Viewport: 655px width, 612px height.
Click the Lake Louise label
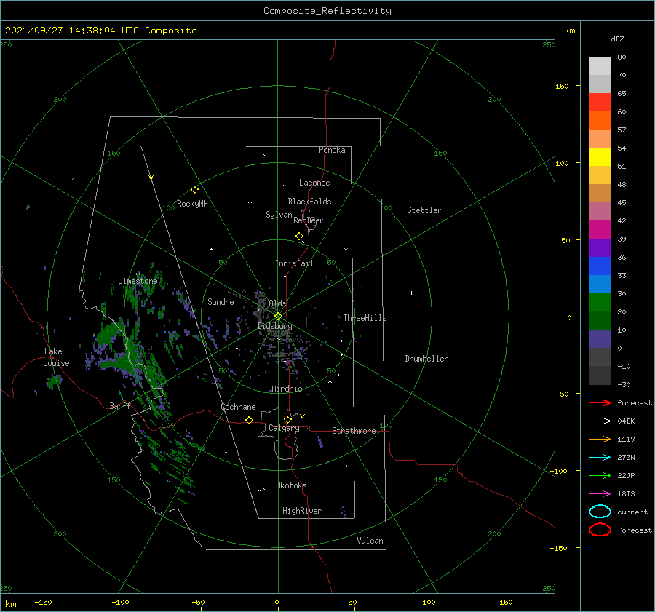click(x=56, y=357)
